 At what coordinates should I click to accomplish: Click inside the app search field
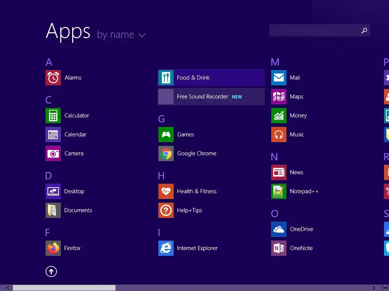point(319,30)
